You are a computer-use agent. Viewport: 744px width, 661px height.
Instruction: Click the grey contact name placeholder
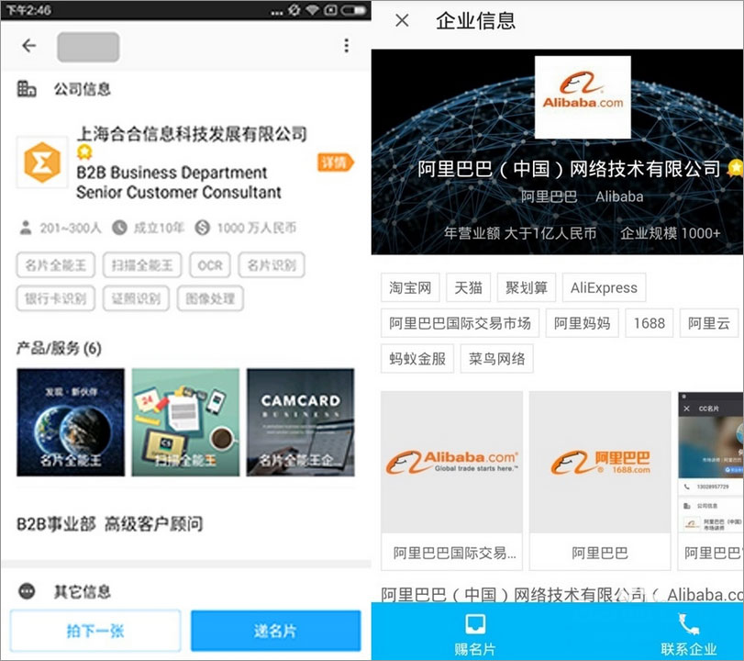pos(88,47)
